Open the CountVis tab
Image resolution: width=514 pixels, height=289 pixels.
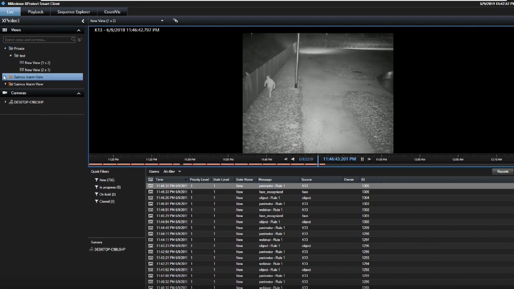click(x=112, y=12)
